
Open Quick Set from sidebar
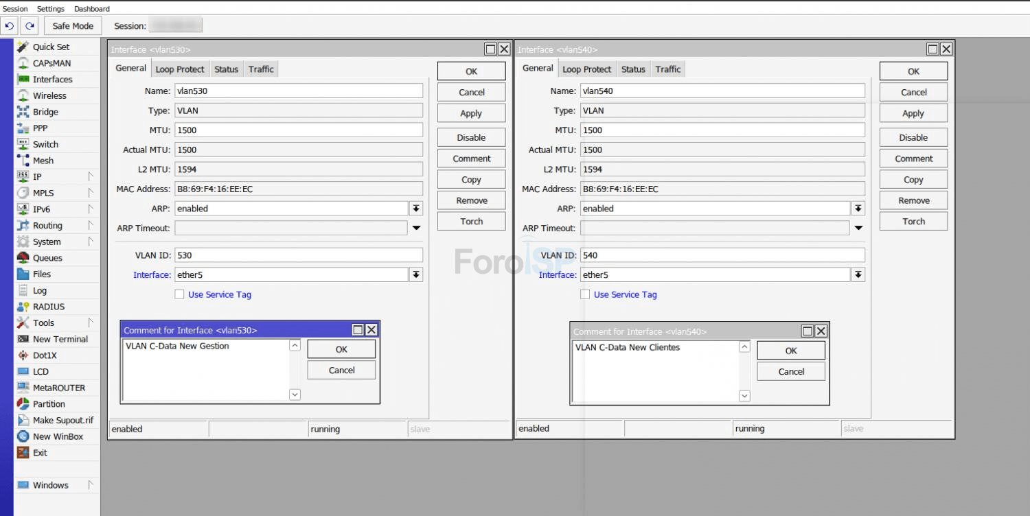51,47
